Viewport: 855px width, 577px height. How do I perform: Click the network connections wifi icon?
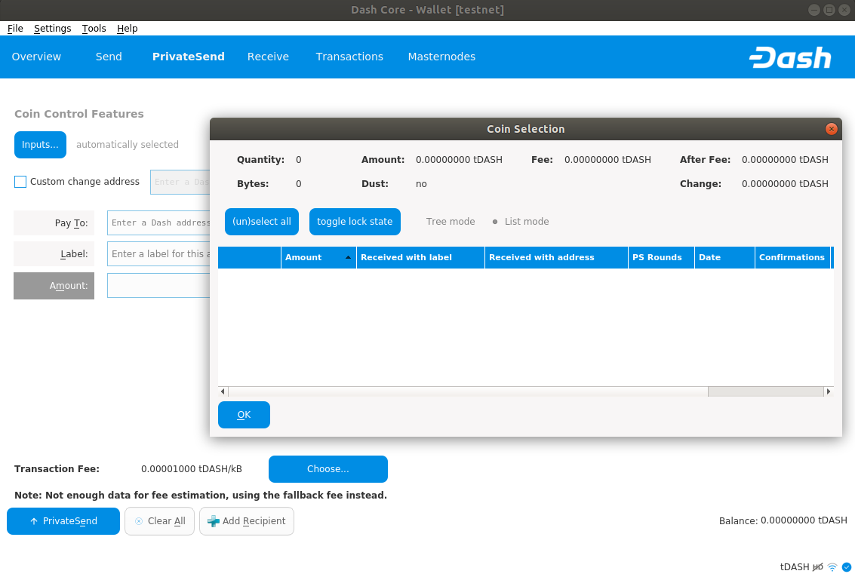[832, 567]
